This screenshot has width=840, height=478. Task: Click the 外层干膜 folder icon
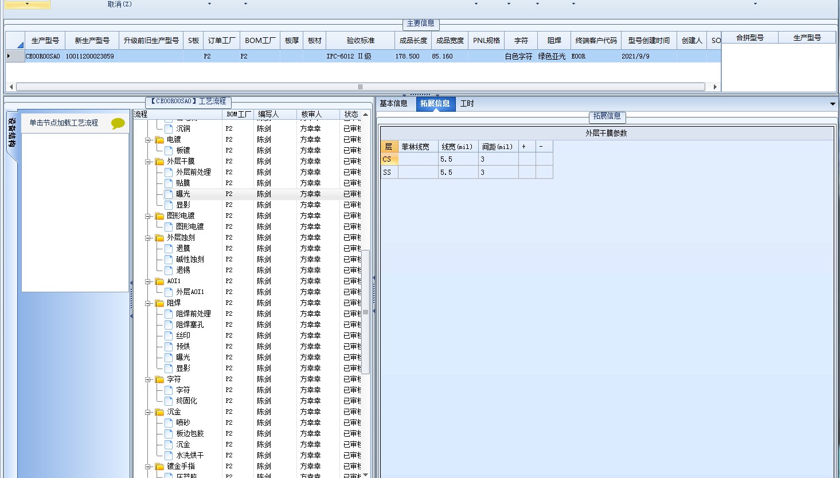point(160,162)
